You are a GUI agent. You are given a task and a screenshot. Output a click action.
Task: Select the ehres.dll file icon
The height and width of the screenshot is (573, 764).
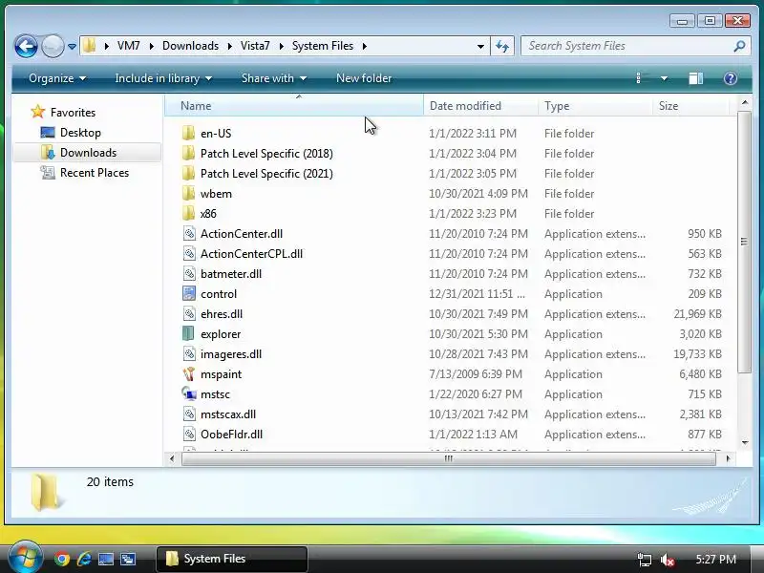(x=189, y=314)
